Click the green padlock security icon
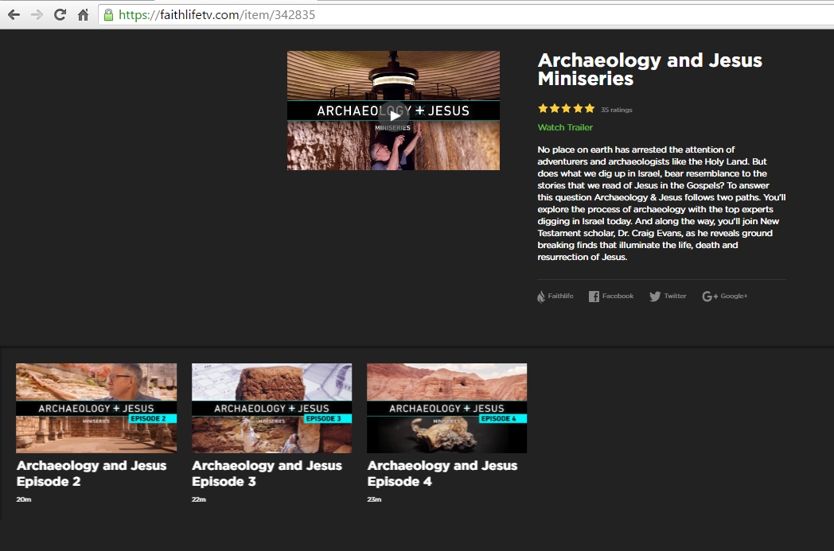 coord(108,15)
